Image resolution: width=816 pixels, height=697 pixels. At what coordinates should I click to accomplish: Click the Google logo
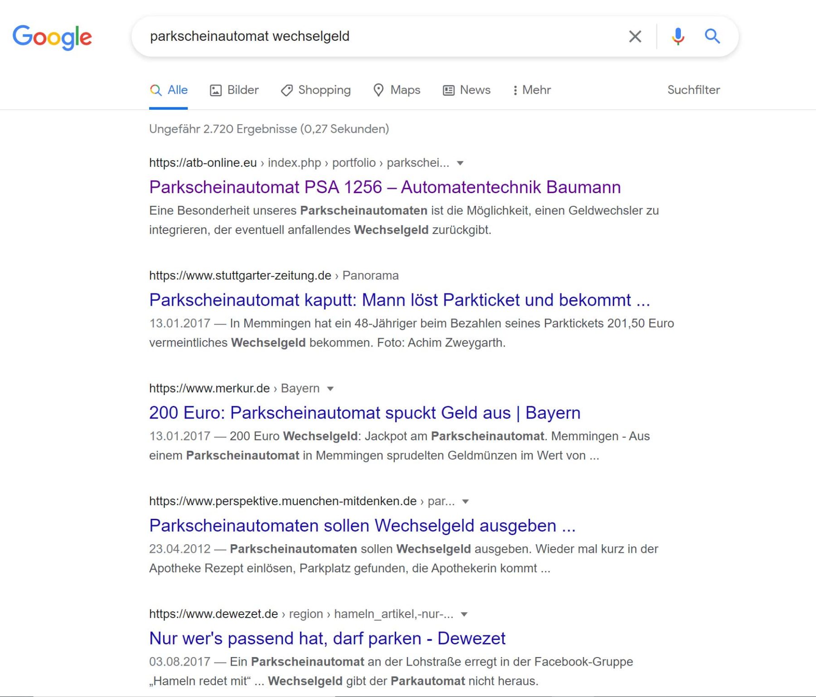point(52,37)
